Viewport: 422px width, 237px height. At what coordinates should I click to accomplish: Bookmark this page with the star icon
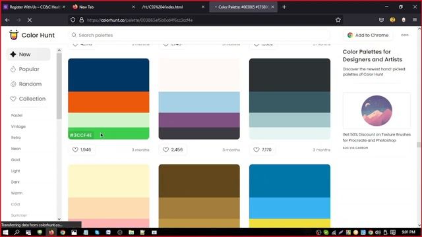point(338,20)
